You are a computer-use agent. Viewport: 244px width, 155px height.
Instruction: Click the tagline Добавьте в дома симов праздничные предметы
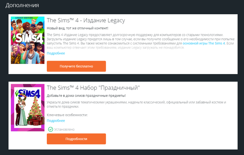86,96
